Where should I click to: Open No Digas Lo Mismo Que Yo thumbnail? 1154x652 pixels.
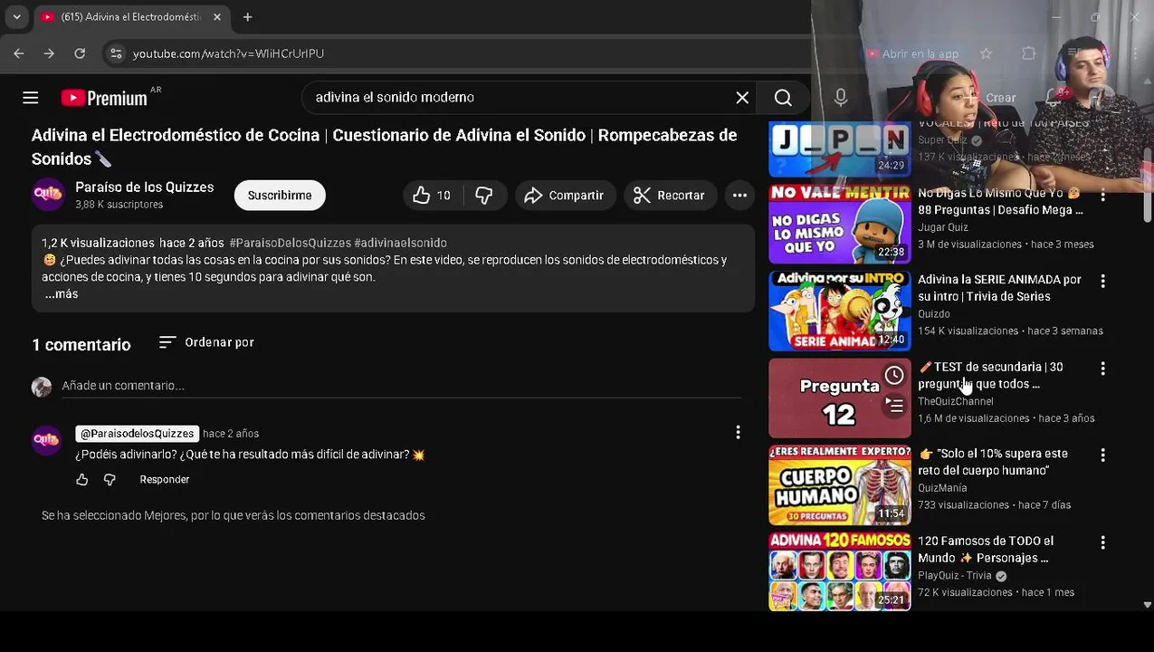point(840,225)
